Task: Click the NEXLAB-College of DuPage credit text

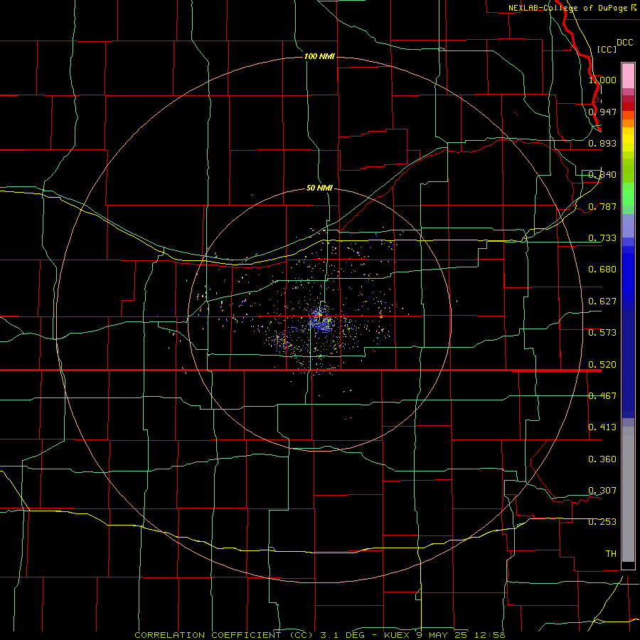Action: (x=572, y=8)
